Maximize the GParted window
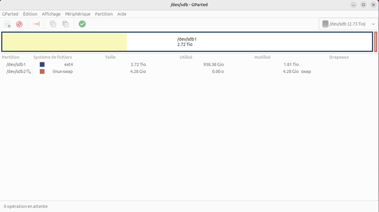This screenshot has height=212, width=379. click(x=364, y=5)
